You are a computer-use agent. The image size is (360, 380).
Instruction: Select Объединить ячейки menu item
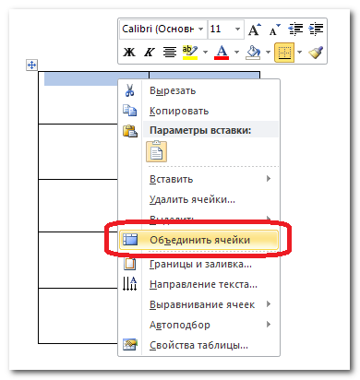[x=198, y=240]
